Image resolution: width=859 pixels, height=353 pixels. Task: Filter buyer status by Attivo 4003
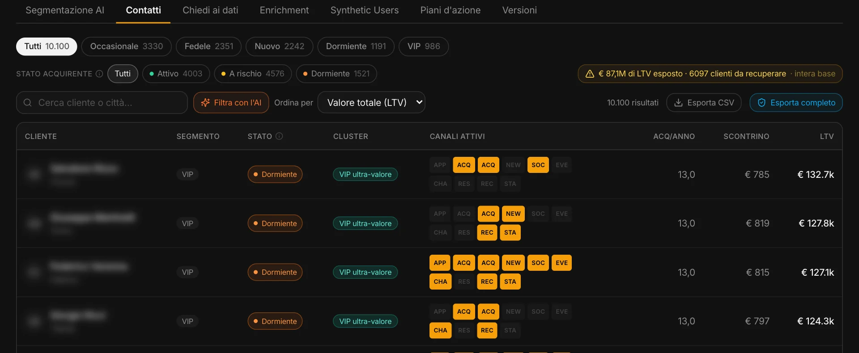(176, 74)
